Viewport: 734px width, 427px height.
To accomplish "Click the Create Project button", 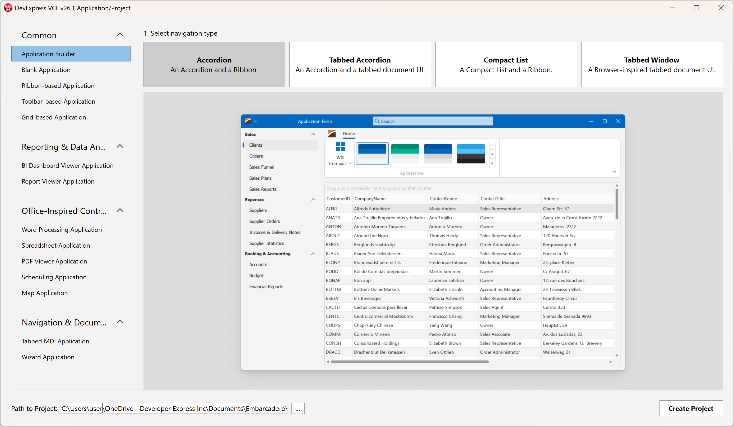I will (691, 408).
